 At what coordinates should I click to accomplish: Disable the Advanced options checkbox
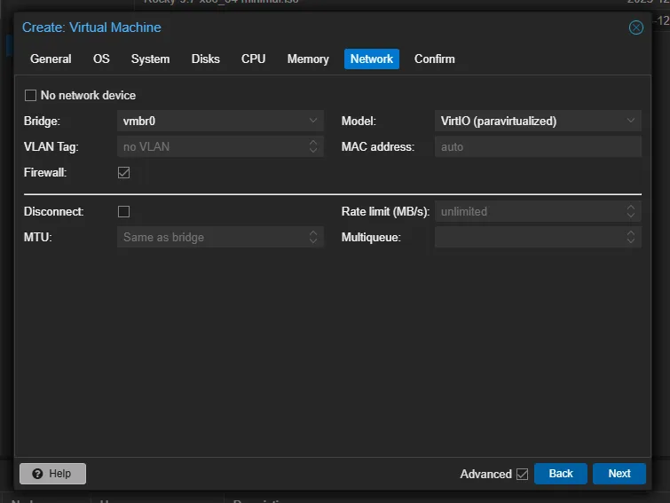[522, 474]
